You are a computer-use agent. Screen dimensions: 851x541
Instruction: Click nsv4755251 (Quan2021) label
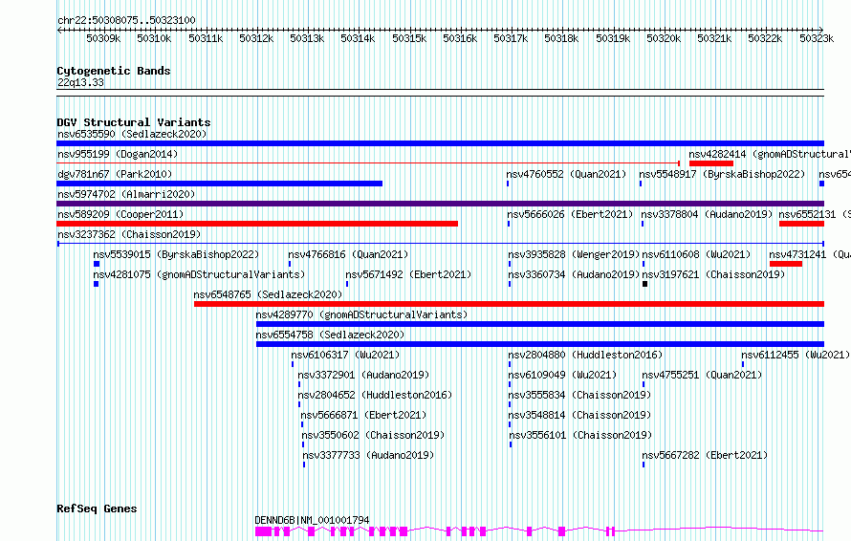[x=702, y=375]
